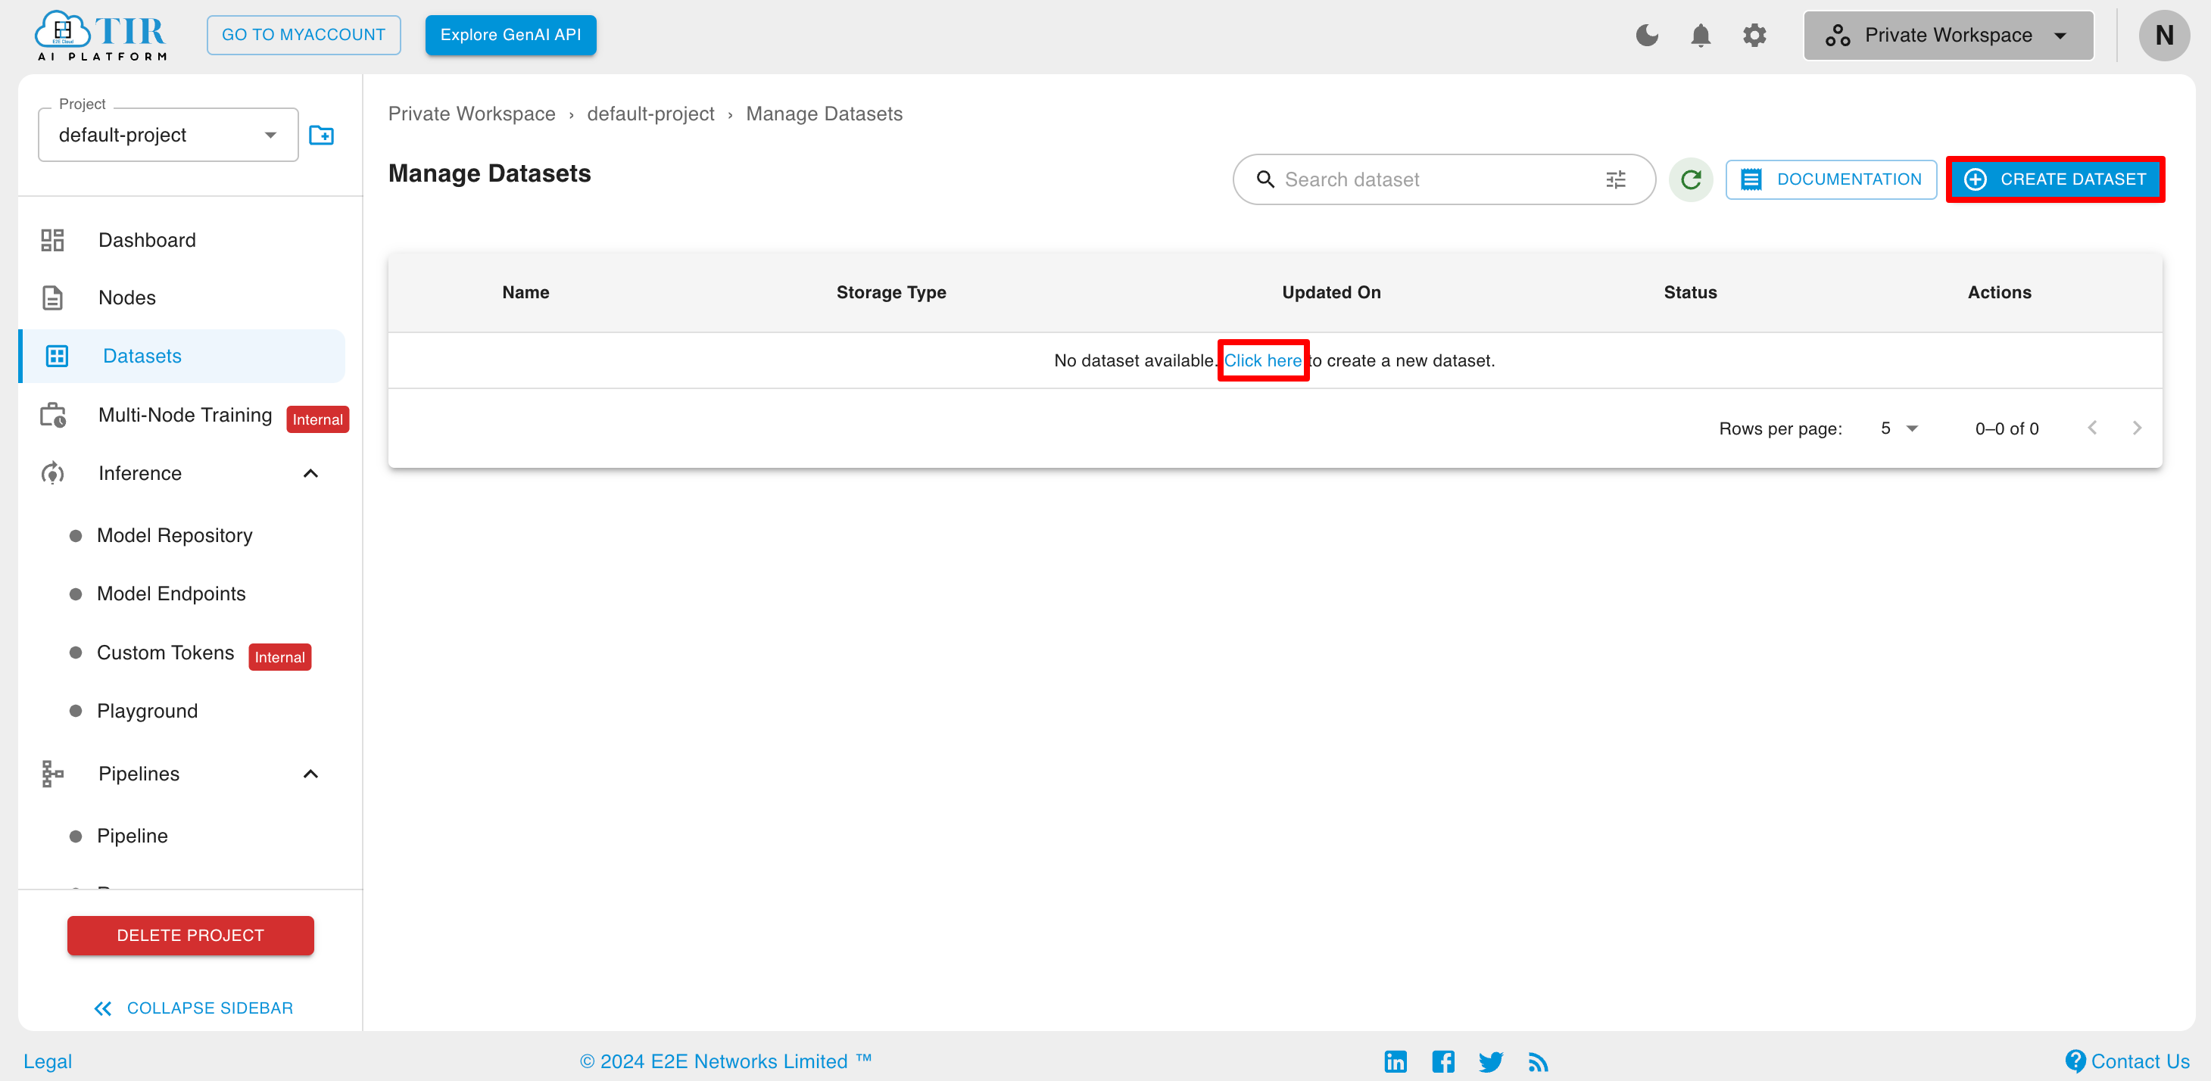Click GO TO MYACCOUNT button
This screenshot has height=1081, width=2211.
coord(303,35)
